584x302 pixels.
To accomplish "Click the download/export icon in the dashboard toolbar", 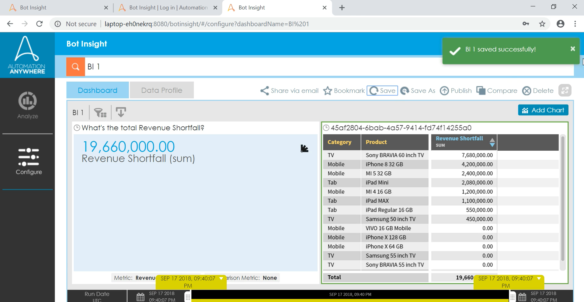I will tap(121, 112).
